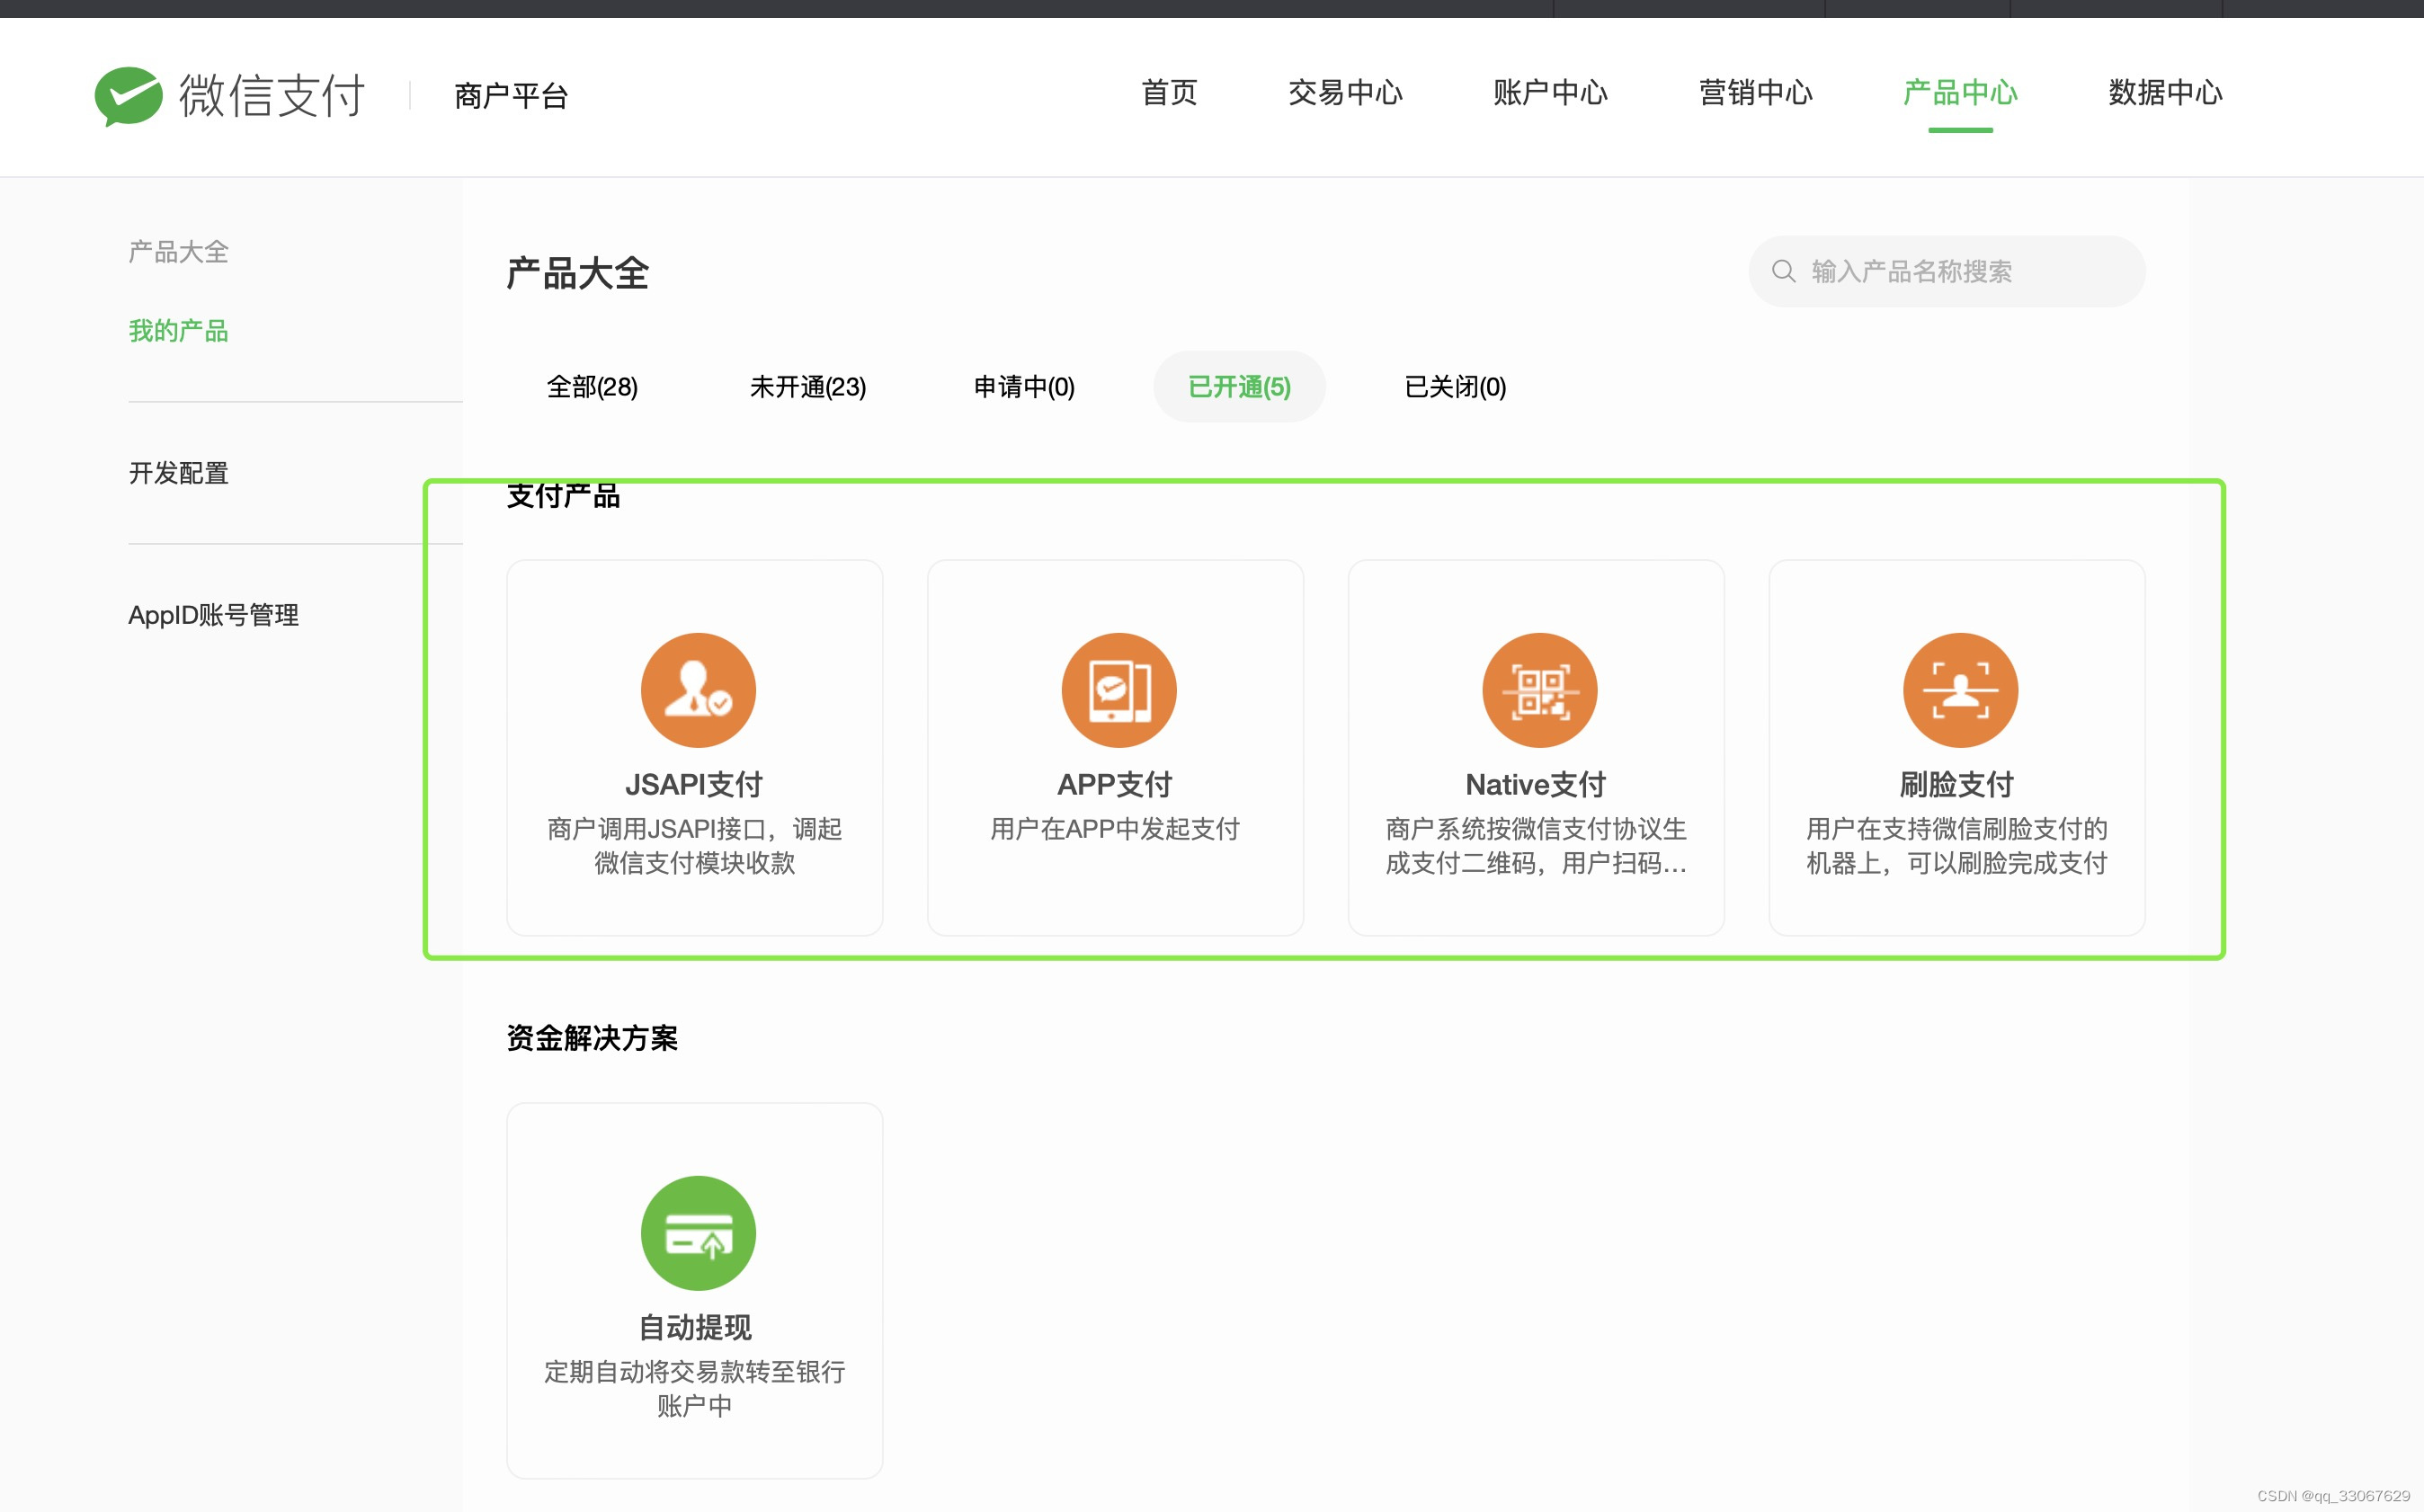Open the APP支付 product icon
This screenshot has height=1512, width=2424.
tap(1118, 690)
